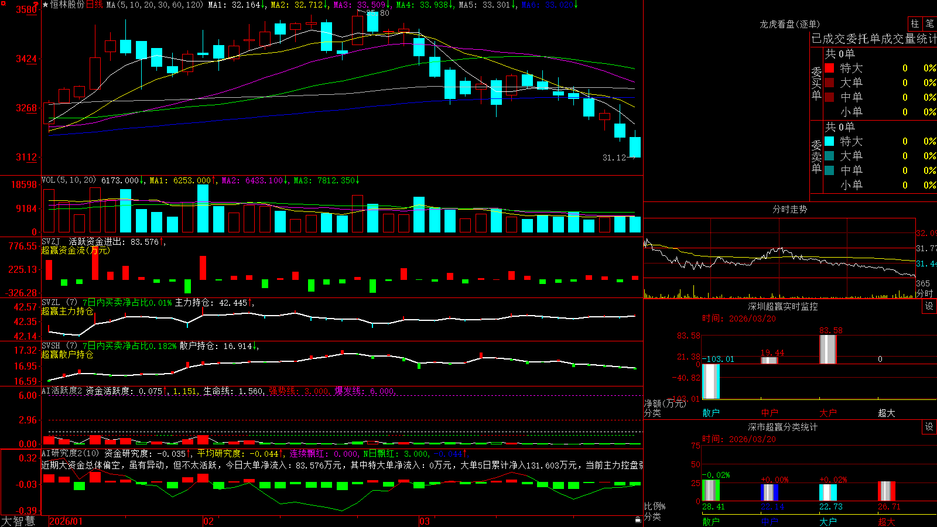Click the SVZL (7) indicator name
937x527 pixels.
pos(59,302)
